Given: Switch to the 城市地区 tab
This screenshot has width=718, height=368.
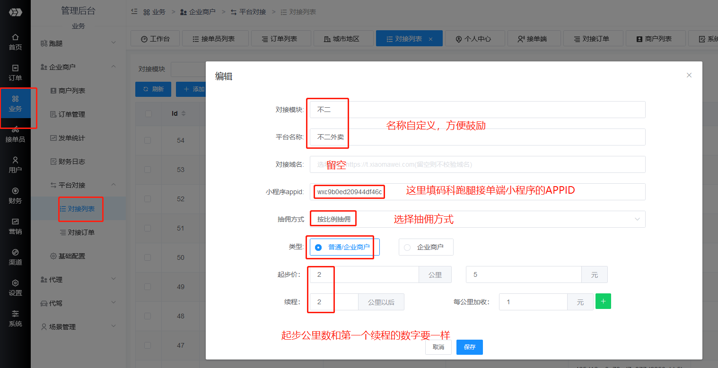Looking at the screenshot, I should tap(343, 39).
